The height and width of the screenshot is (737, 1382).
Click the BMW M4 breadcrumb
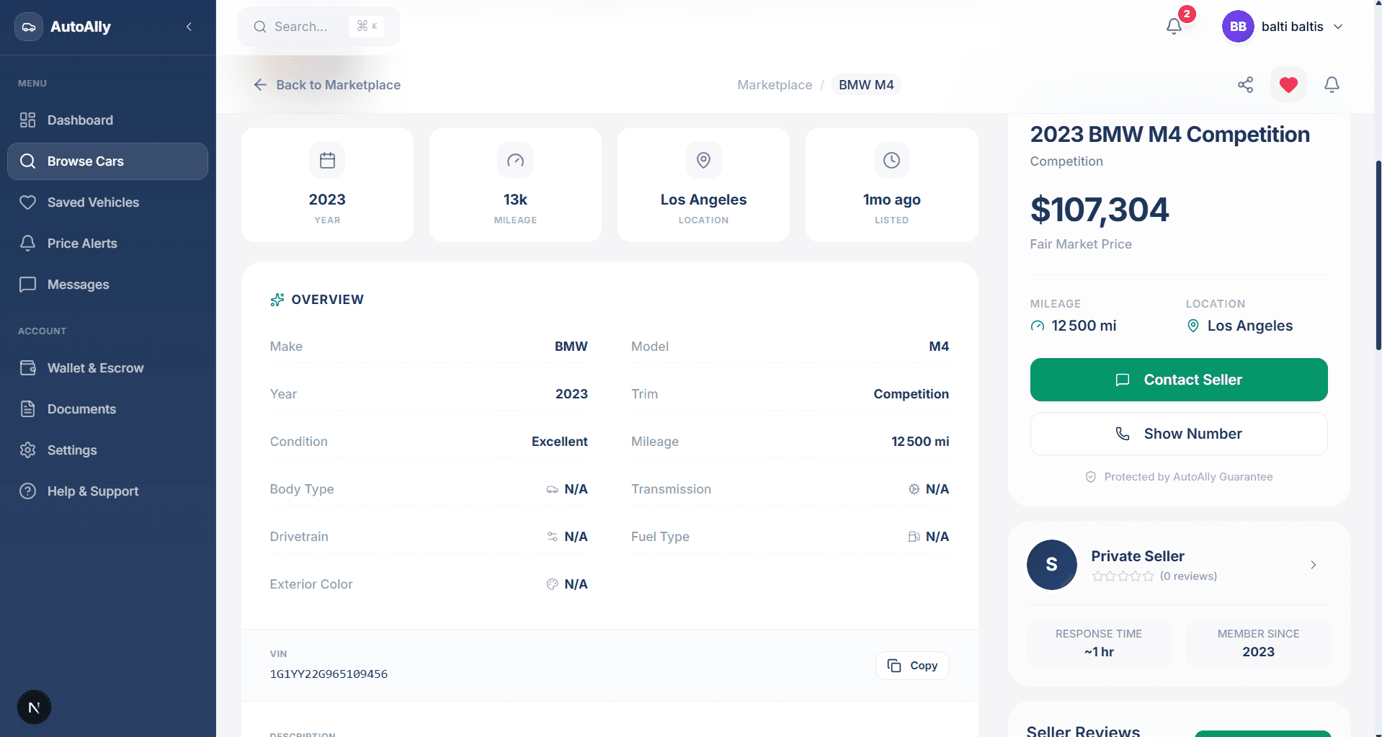(866, 85)
